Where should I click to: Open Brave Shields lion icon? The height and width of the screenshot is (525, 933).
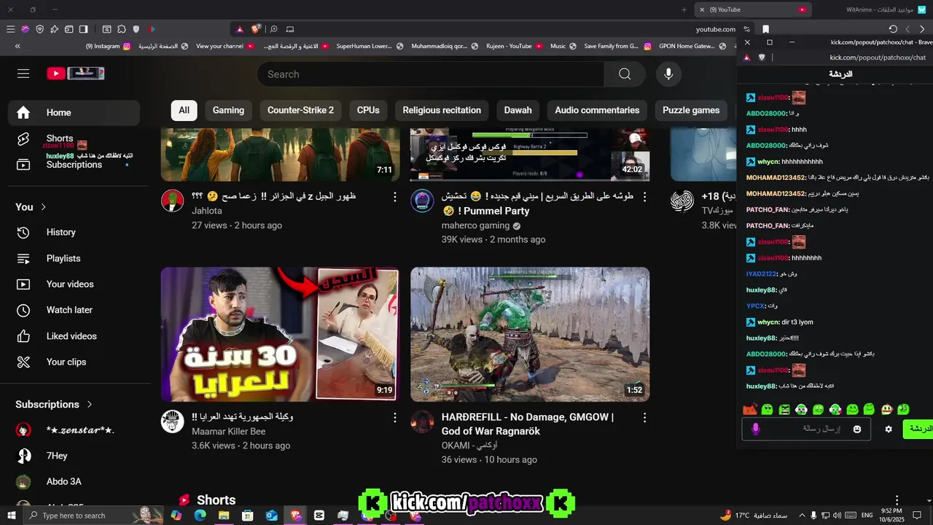pos(257,29)
